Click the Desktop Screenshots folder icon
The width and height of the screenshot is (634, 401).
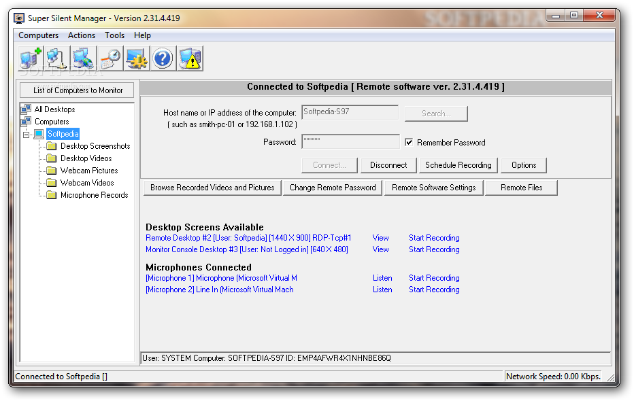click(x=52, y=145)
